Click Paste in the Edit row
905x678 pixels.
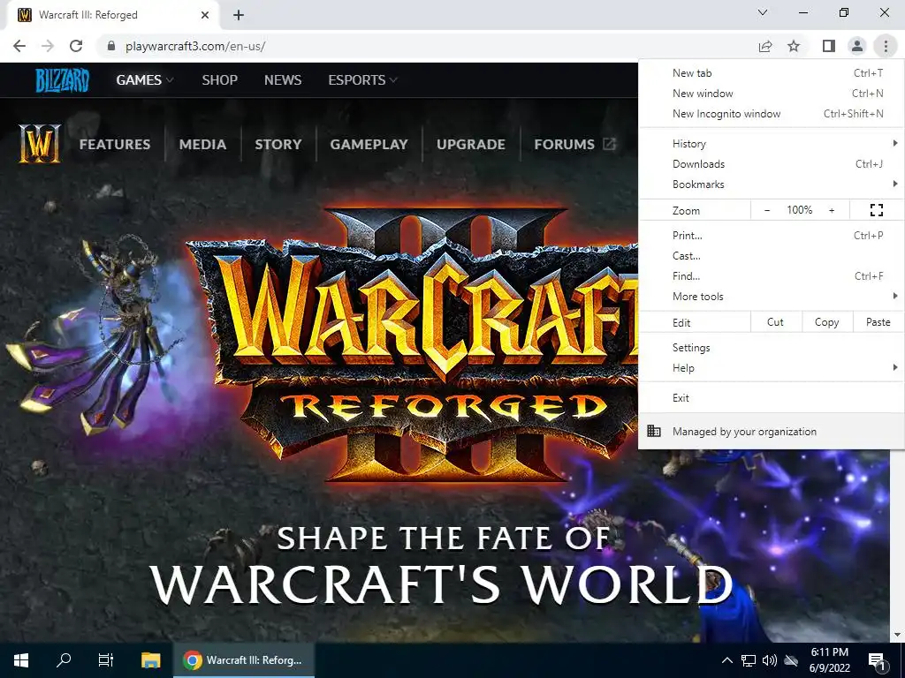click(x=878, y=322)
